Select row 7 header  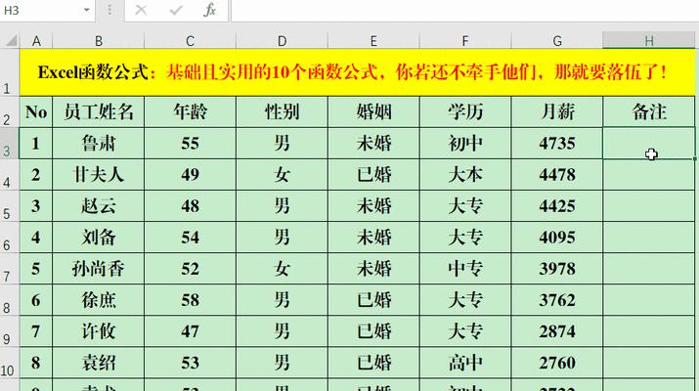click(x=10, y=269)
